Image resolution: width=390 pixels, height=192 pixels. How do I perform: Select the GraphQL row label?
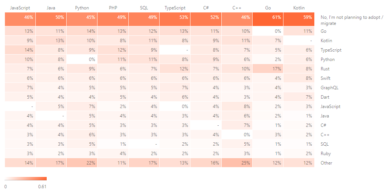(329, 88)
